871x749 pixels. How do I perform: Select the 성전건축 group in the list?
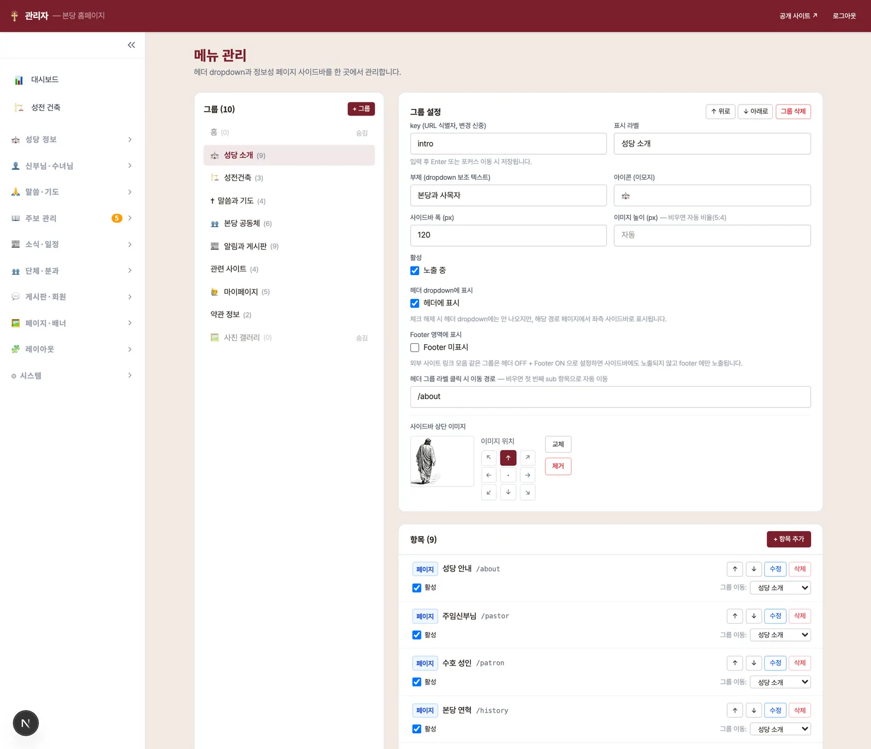[x=289, y=178]
